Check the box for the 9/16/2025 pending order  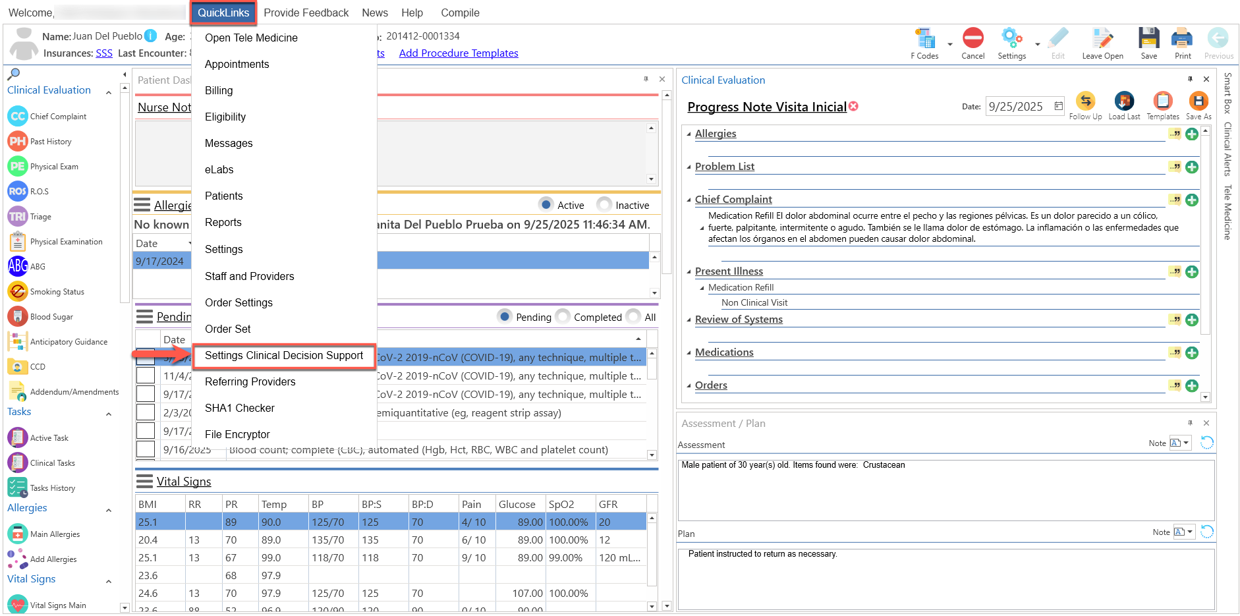[146, 449]
